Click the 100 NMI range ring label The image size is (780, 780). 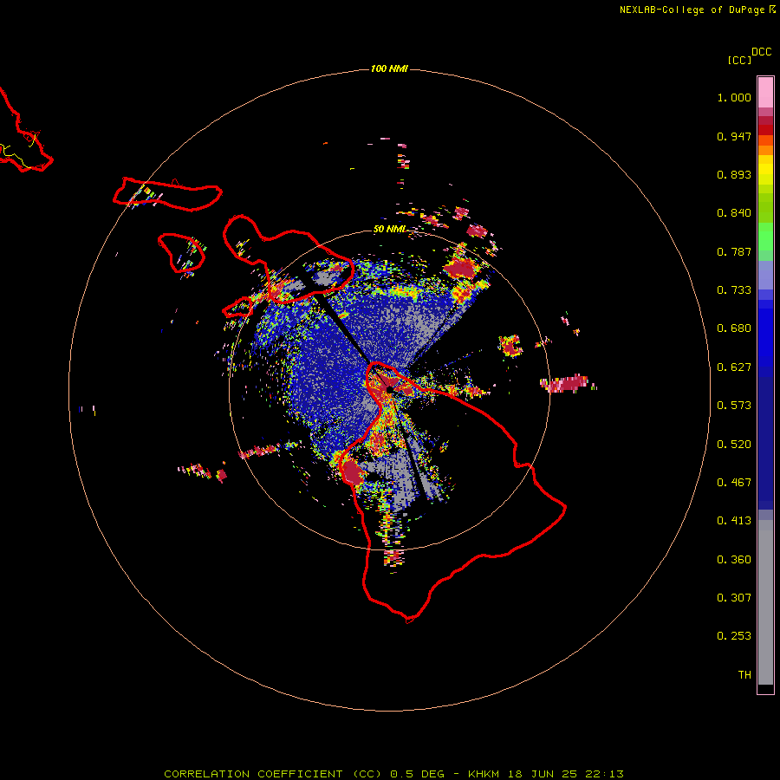(389, 68)
